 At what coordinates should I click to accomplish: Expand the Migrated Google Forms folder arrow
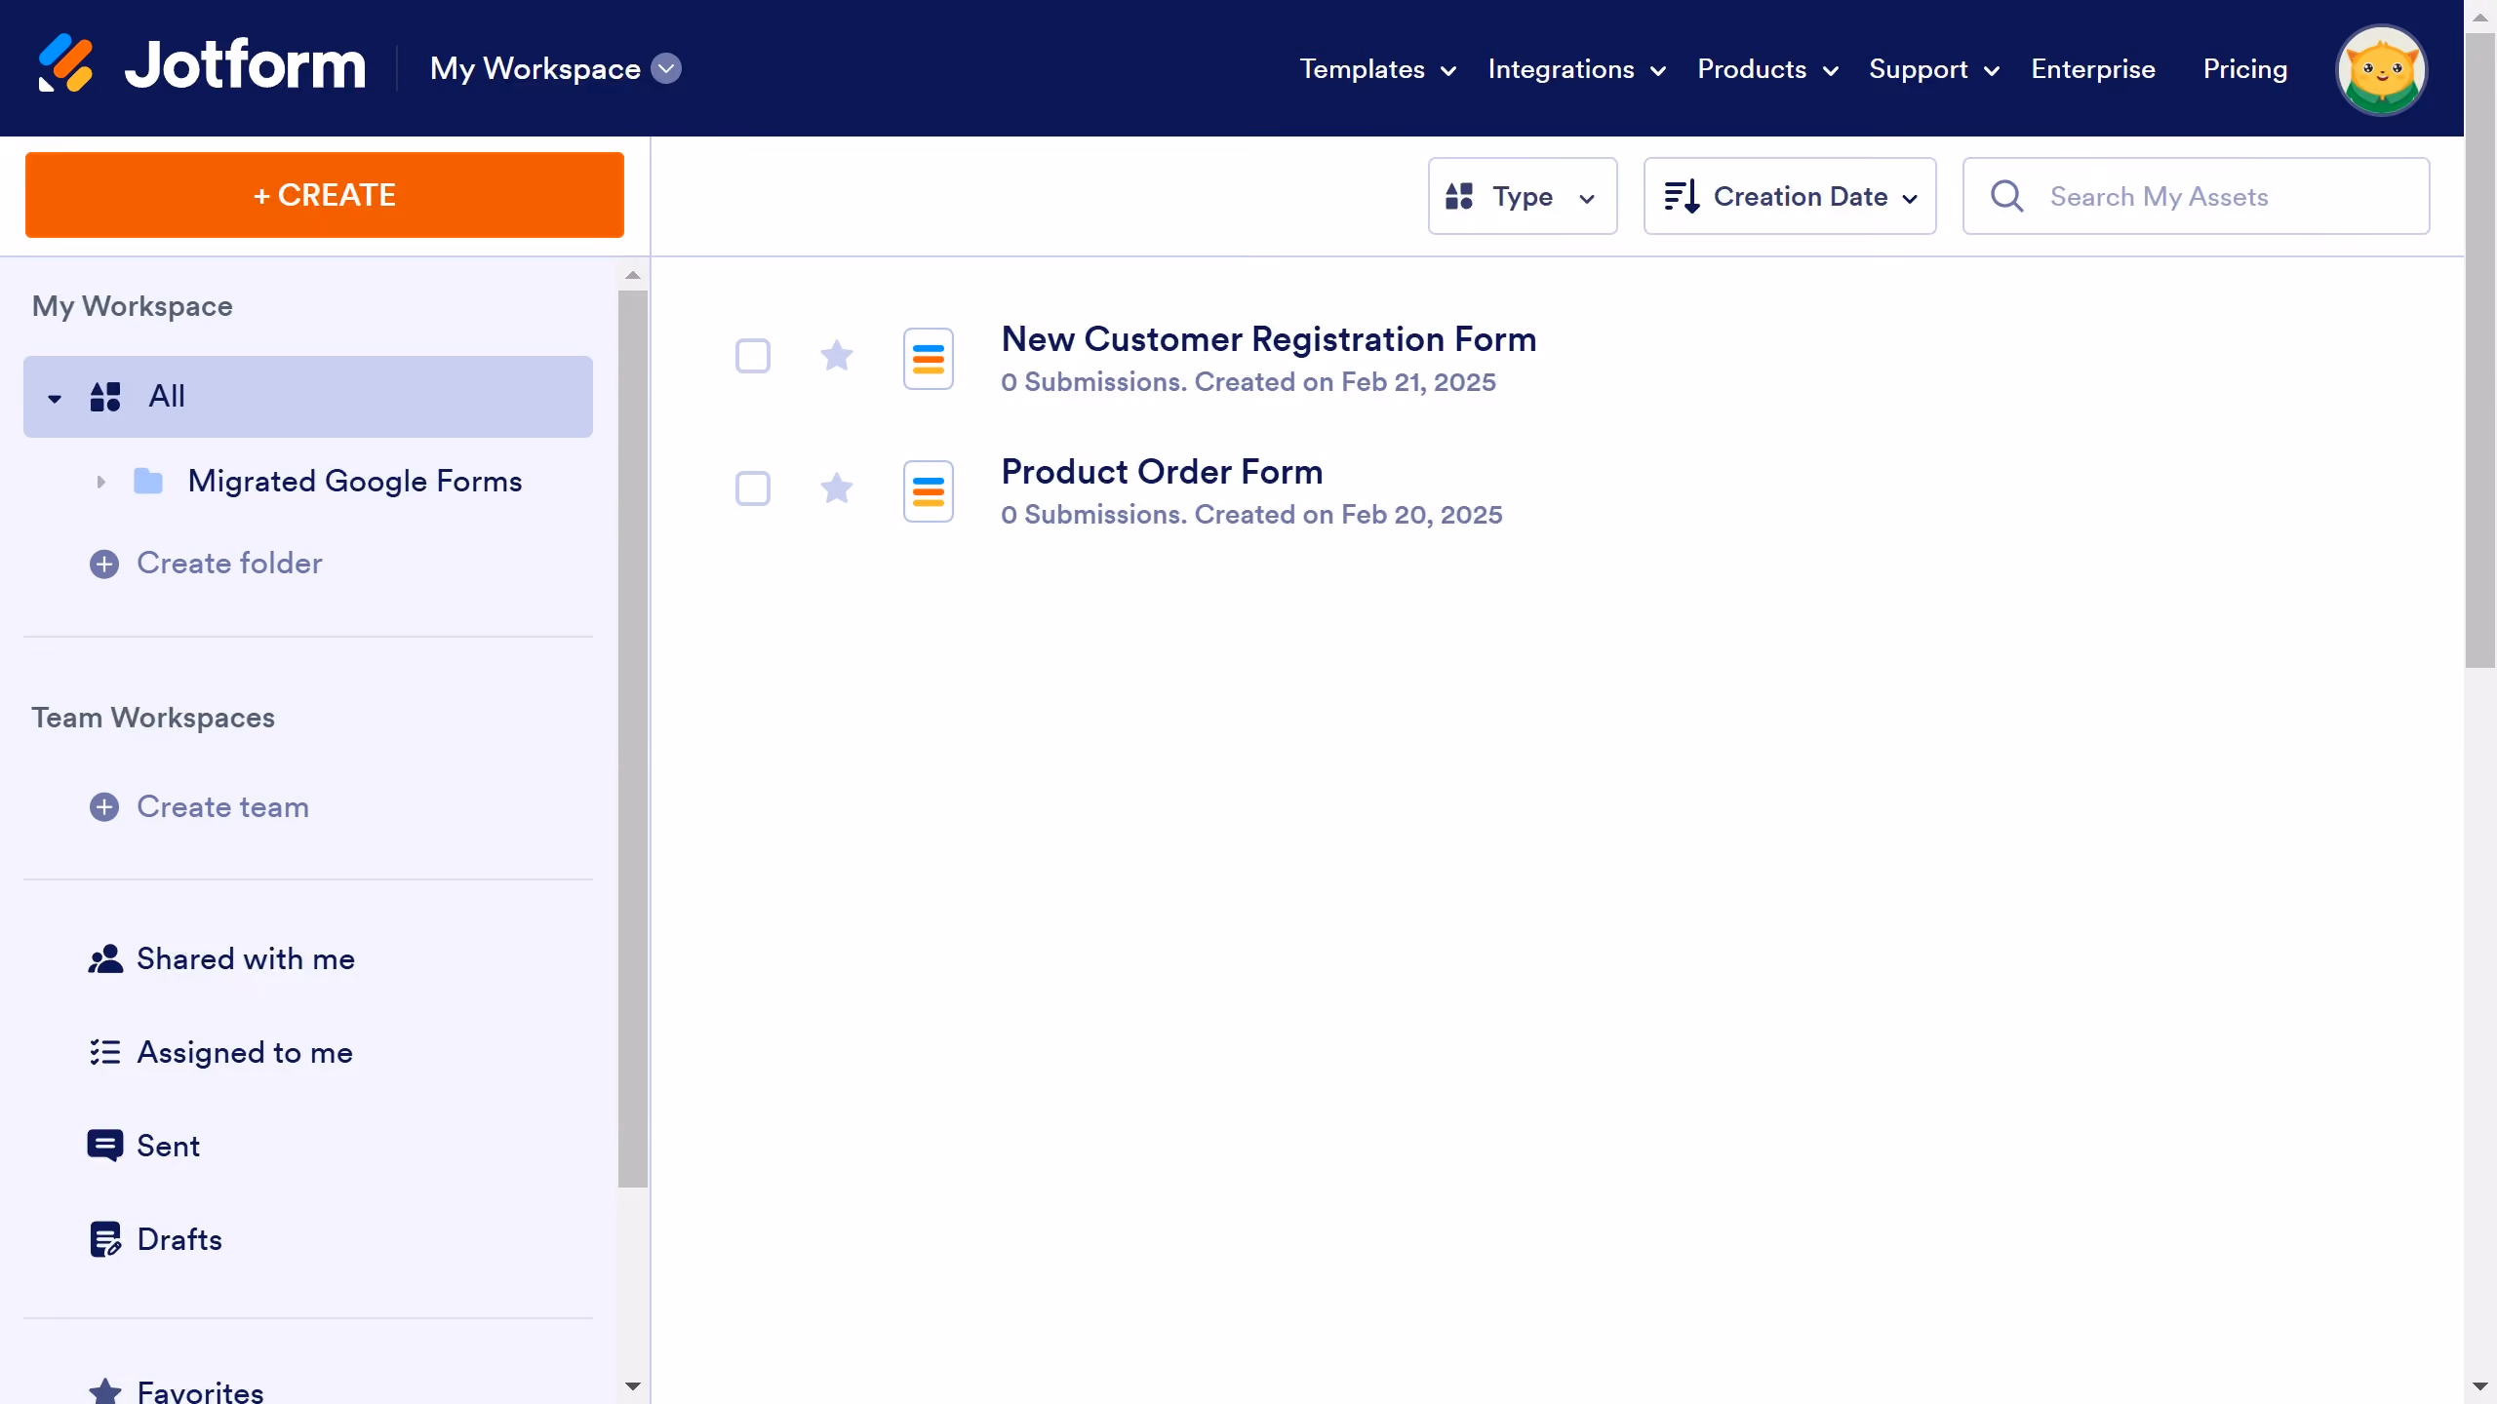tap(100, 482)
